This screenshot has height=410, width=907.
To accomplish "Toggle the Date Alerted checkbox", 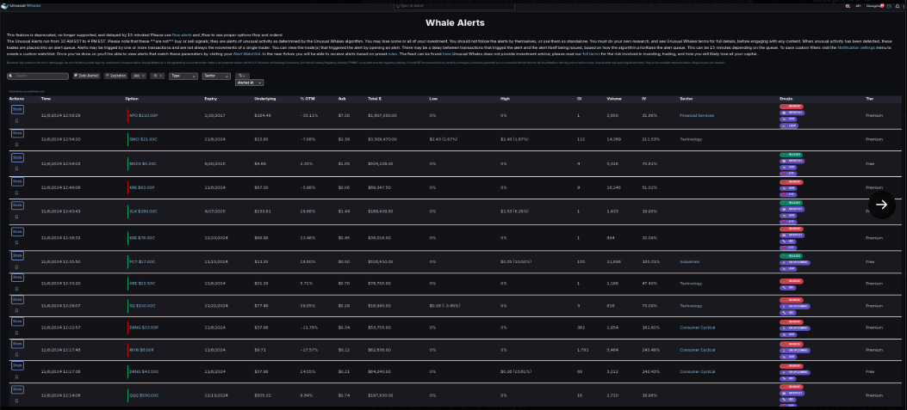I will (76, 76).
